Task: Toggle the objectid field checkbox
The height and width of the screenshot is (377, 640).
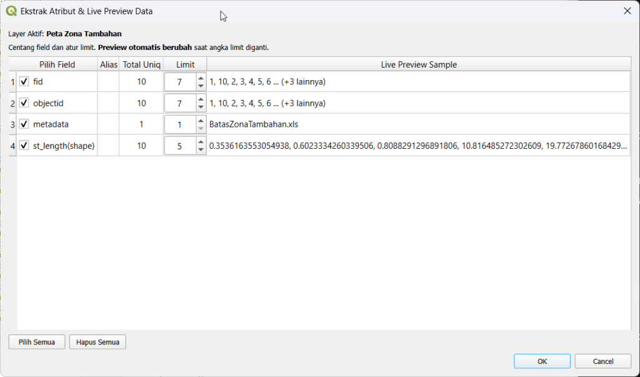Action: coord(24,103)
